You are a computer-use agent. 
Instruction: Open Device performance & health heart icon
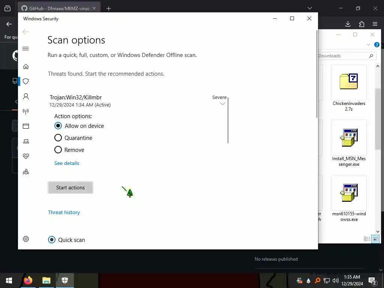[26, 156]
